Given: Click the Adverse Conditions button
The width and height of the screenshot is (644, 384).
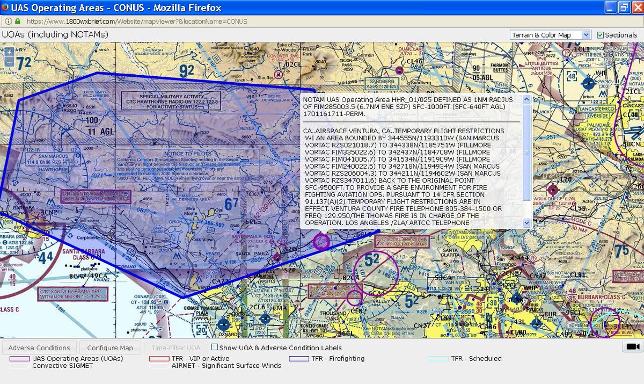Looking at the screenshot, I should click(39, 347).
